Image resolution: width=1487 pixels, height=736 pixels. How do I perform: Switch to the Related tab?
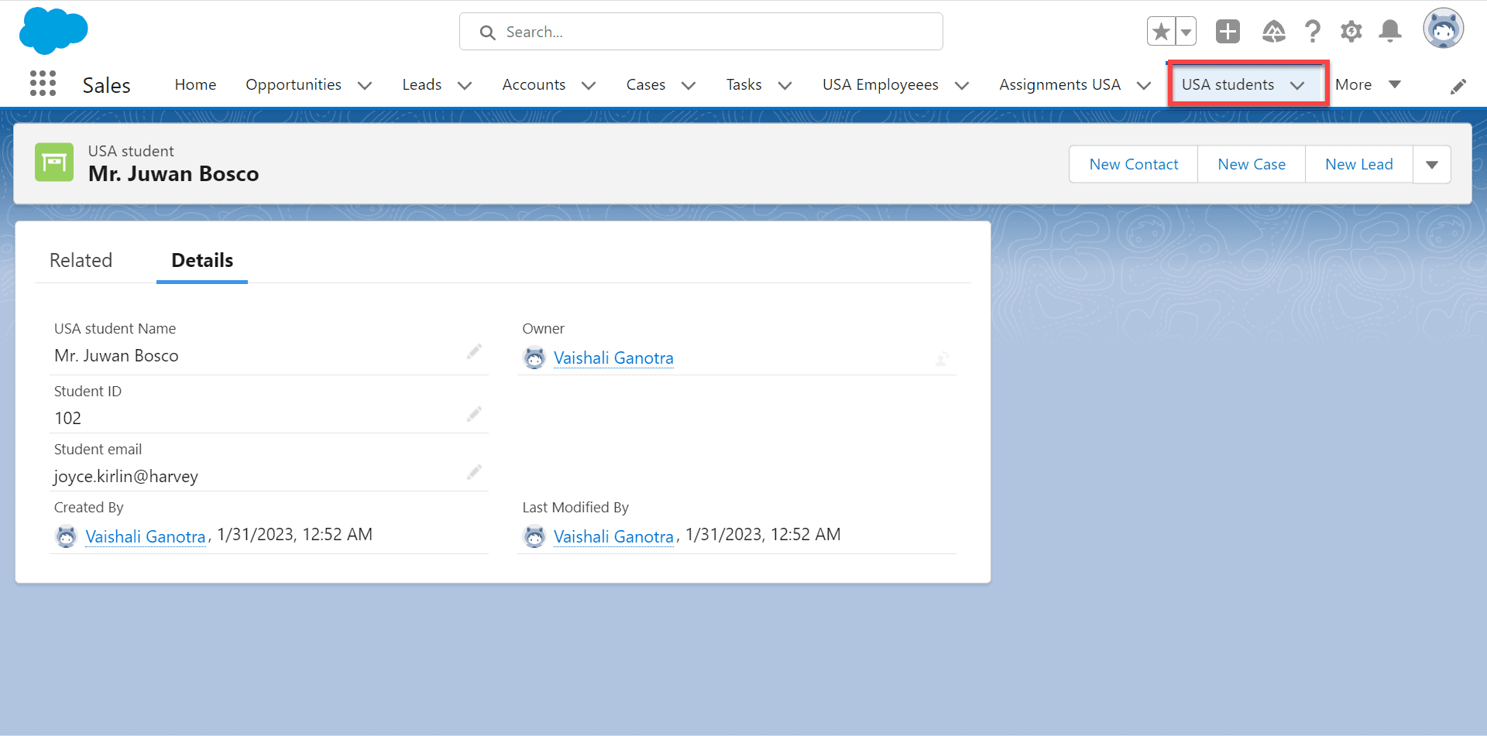pyautogui.click(x=81, y=260)
